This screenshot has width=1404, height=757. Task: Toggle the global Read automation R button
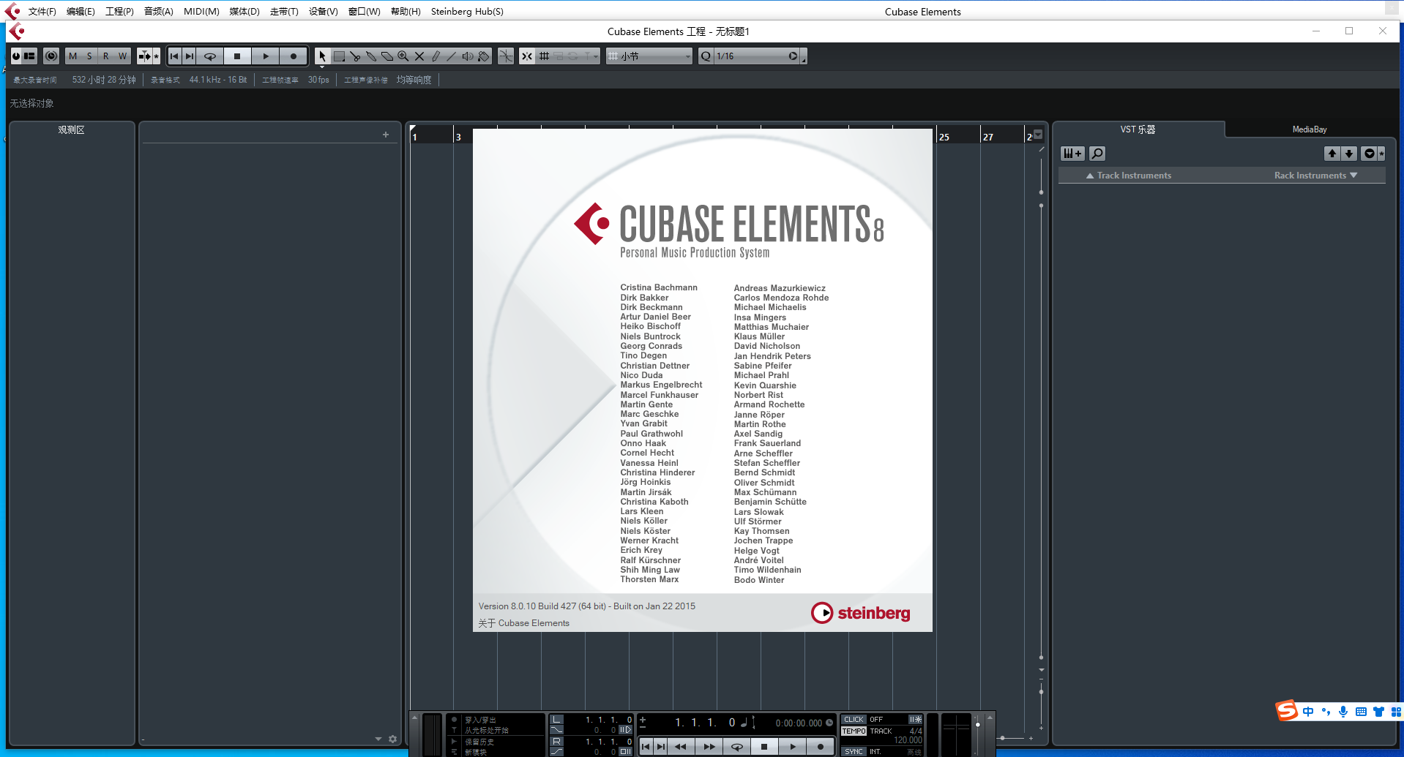click(106, 56)
